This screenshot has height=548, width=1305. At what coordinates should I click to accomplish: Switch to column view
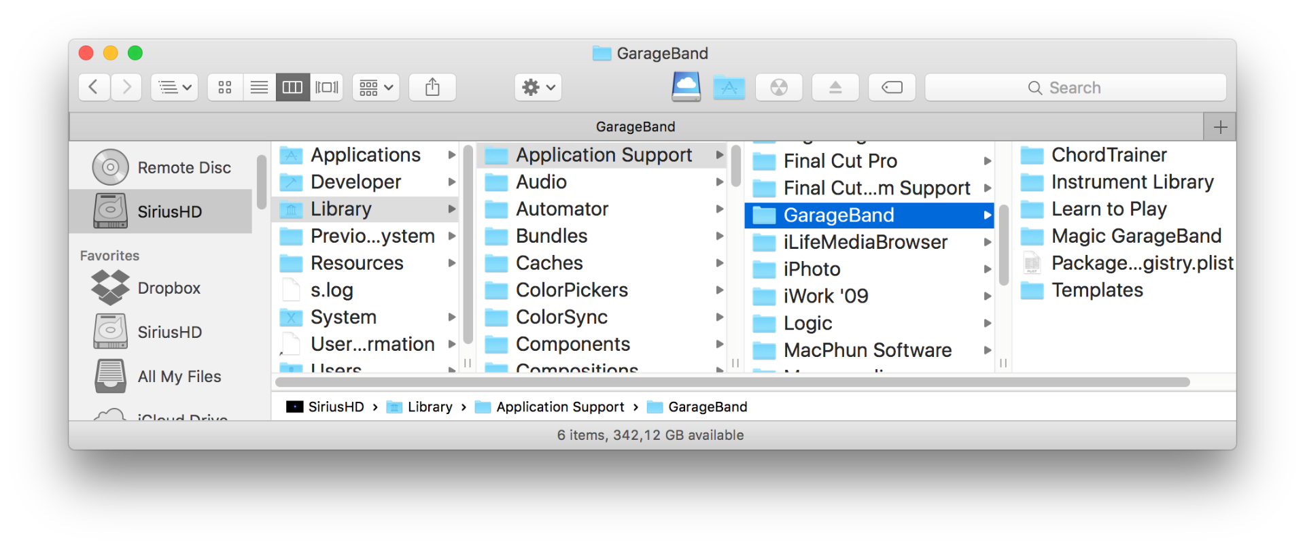[x=293, y=87]
